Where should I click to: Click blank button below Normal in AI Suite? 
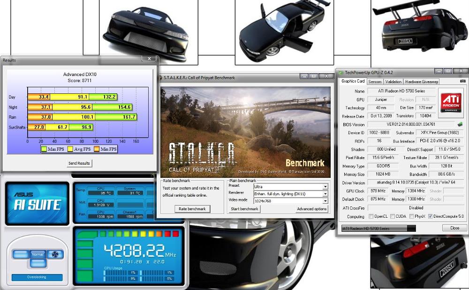click(38, 263)
